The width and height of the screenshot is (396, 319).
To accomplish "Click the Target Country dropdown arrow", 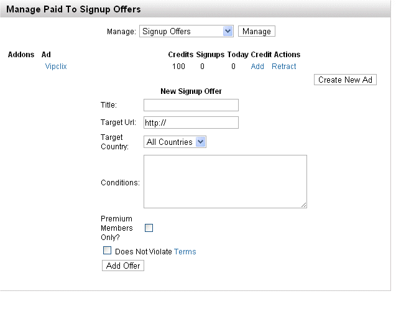I will pos(201,142).
